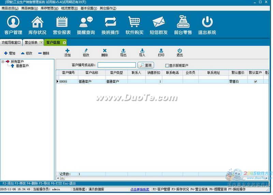Viewport: 273px width, 195px height.
Task: Click 点击更换账套 link
Action: pos(140,189)
